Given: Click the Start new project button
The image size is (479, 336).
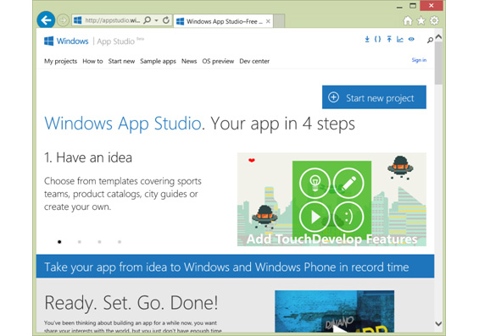Looking at the screenshot, I should click(x=374, y=97).
